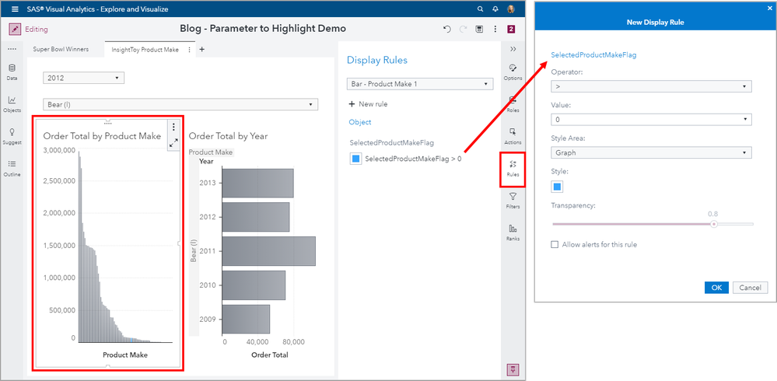Click the 2013 bar in chart
The height and width of the screenshot is (381, 777).
tap(257, 183)
